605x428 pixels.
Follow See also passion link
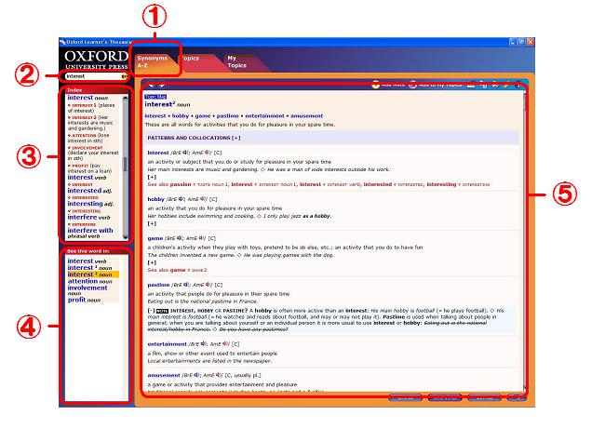181,185
